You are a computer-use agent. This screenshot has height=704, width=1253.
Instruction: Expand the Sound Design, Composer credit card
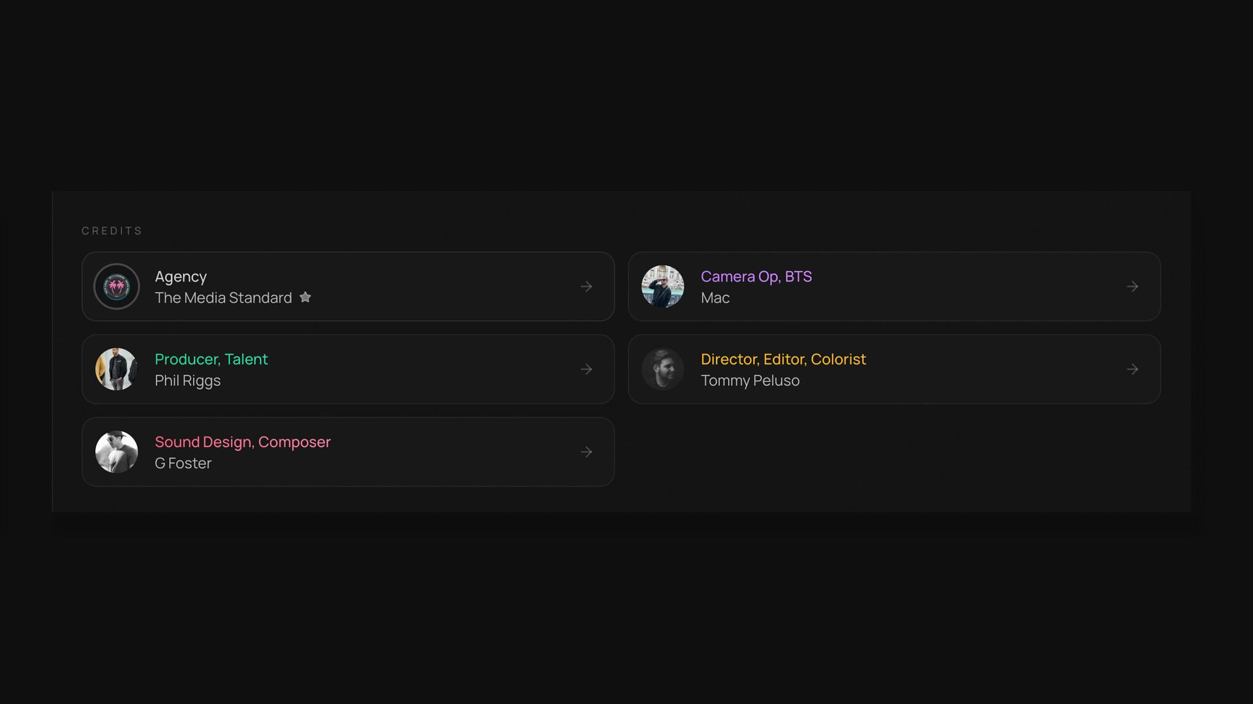point(348,452)
